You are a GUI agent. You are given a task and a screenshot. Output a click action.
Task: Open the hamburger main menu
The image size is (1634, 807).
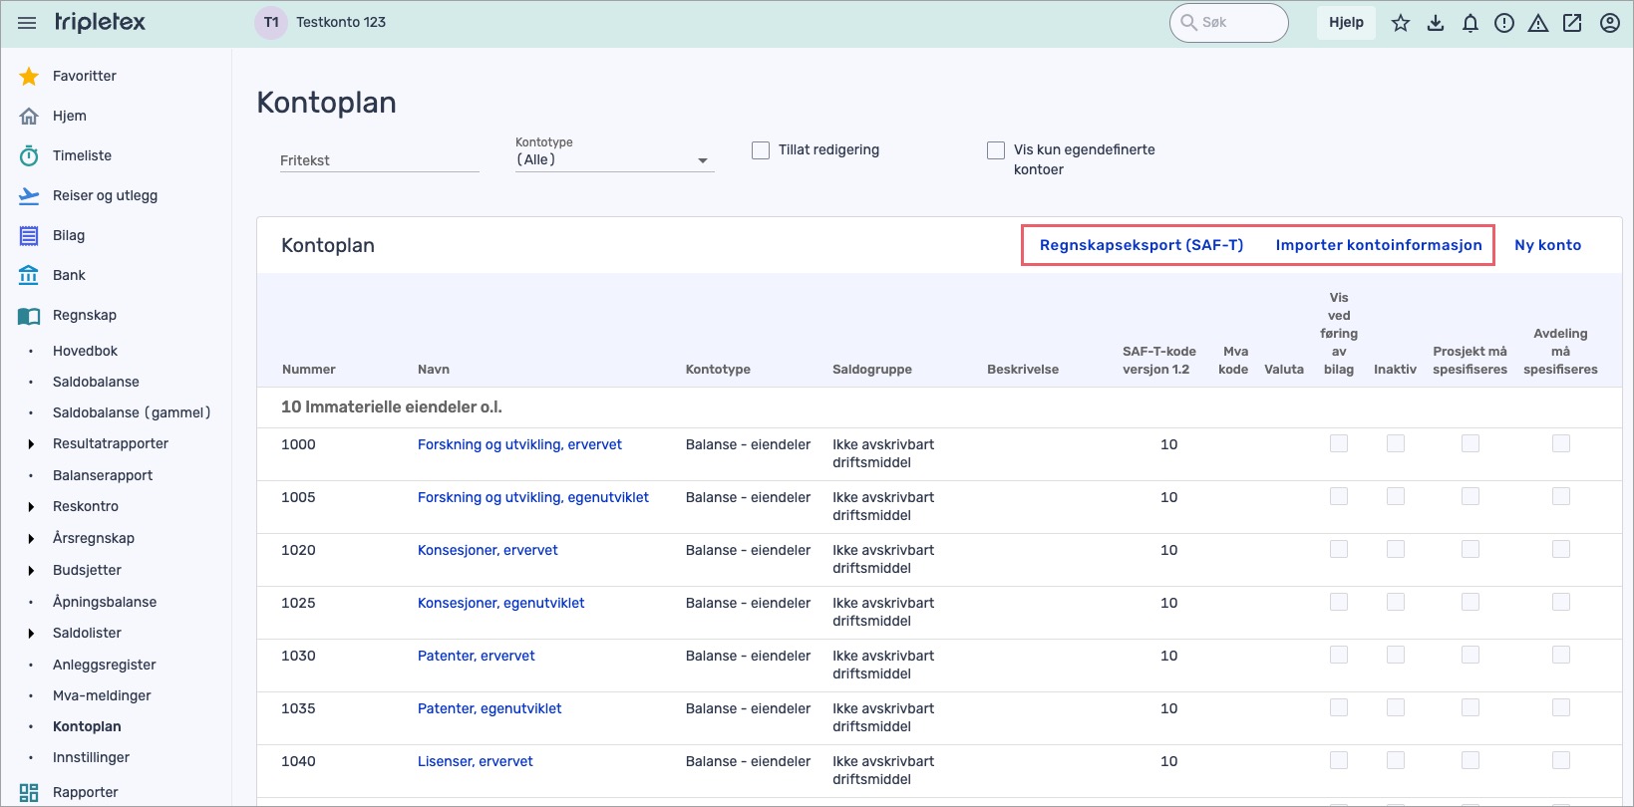[x=27, y=23]
